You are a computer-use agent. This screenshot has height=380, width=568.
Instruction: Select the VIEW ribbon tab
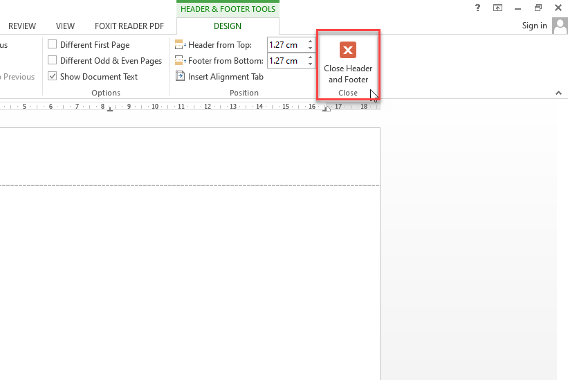point(65,26)
